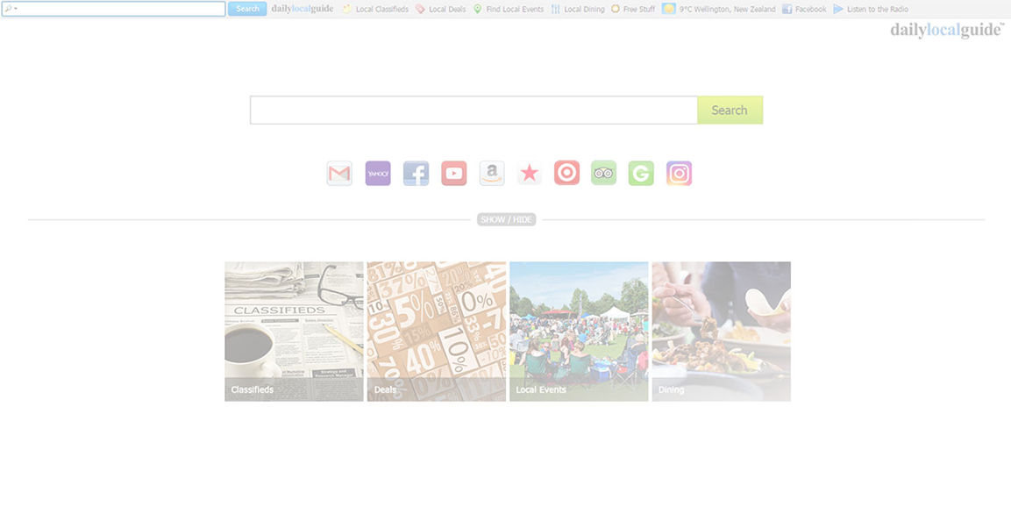Image resolution: width=1011 pixels, height=521 pixels.
Task: Toggle the SHOW / HIDE tiles button
Action: pyautogui.click(x=506, y=220)
